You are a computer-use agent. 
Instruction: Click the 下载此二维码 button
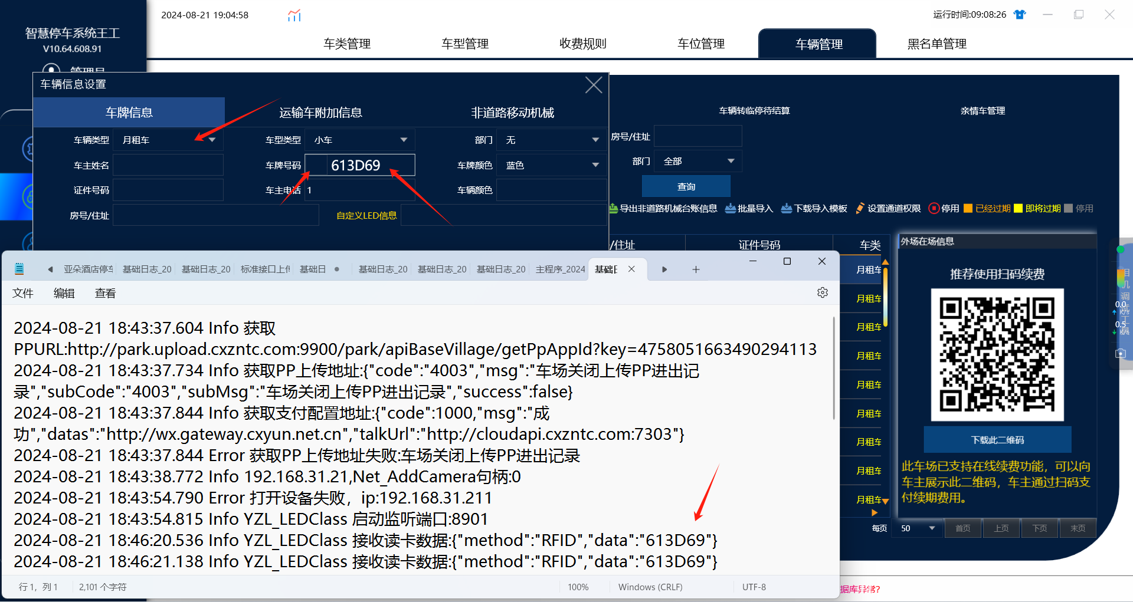(997, 440)
